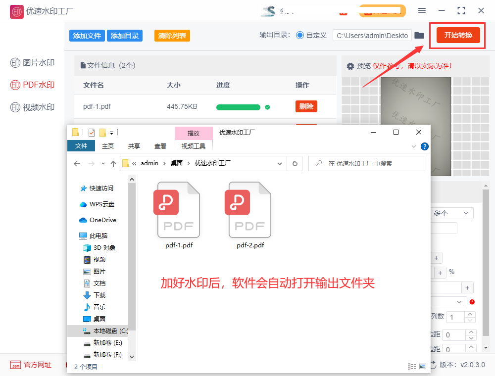The width and height of the screenshot is (495, 376).
Task: Select 此电脑 in navigation pane
Action: (x=94, y=235)
